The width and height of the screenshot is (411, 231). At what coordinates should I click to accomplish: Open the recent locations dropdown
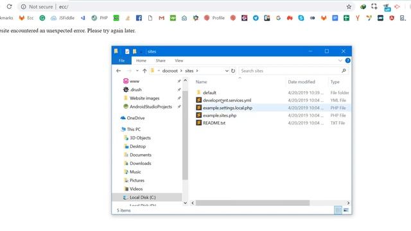tap(137, 71)
